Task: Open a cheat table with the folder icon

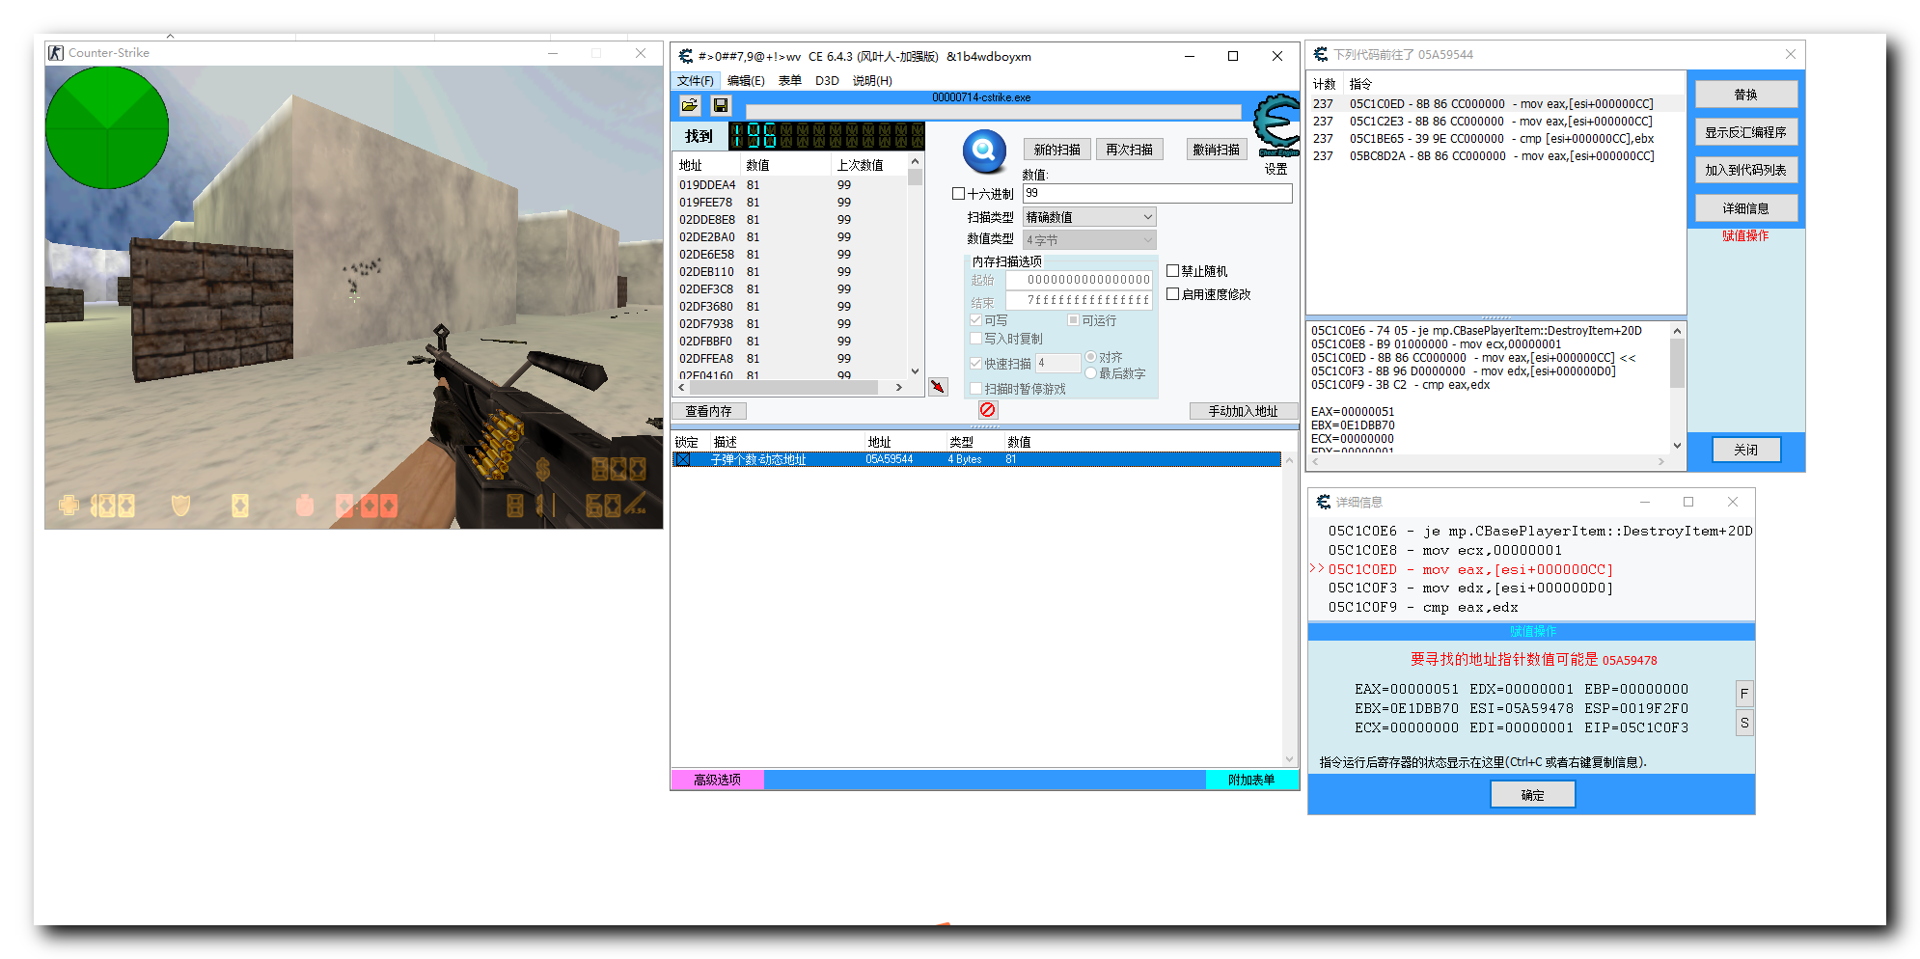Action: click(690, 105)
